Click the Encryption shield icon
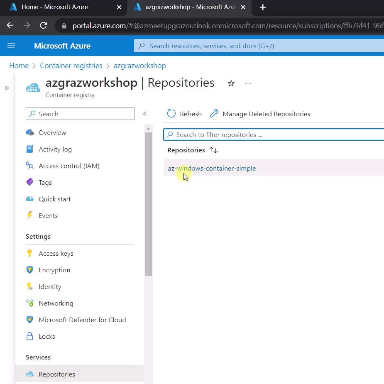This screenshot has height=384, width=384. point(29,270)
